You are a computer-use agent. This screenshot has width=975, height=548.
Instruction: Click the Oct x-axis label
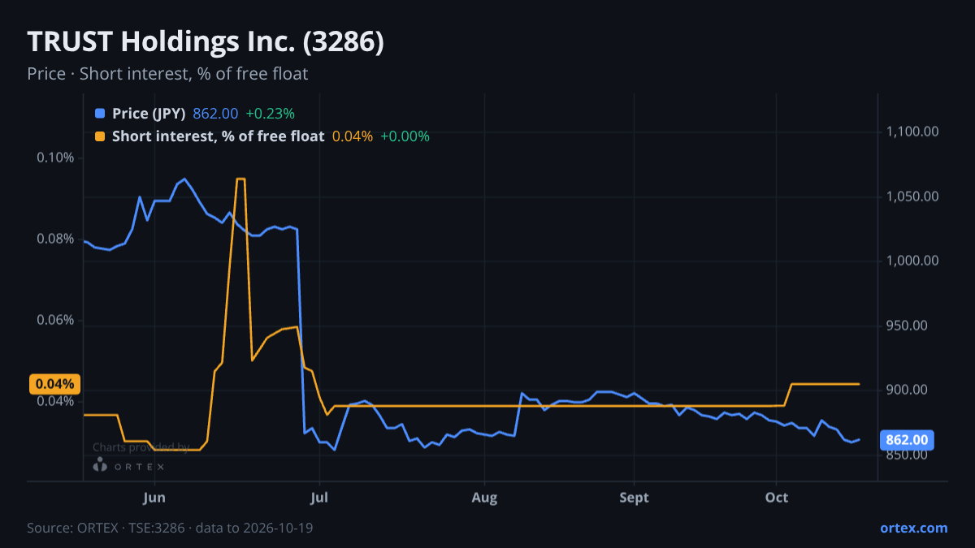[778, 498]
